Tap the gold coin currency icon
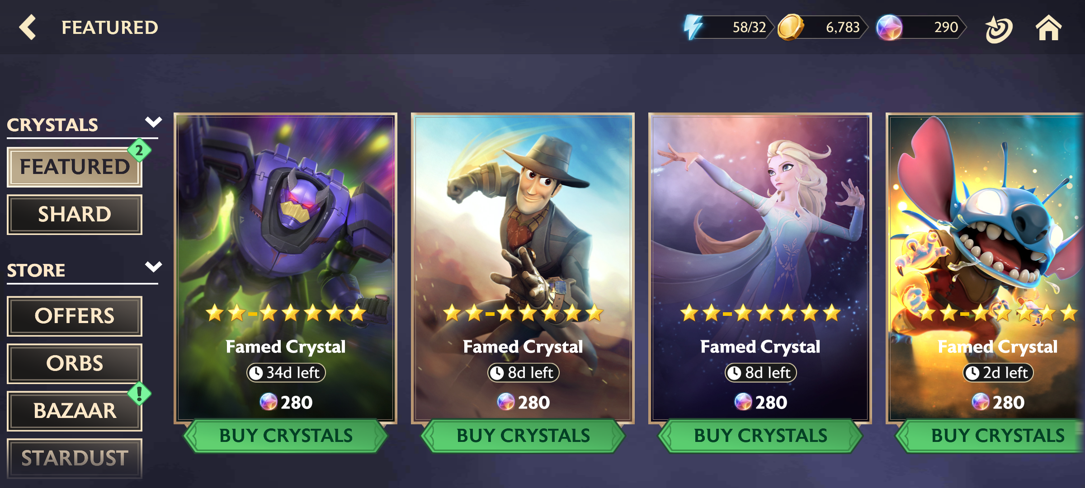 tap(790, 27)
